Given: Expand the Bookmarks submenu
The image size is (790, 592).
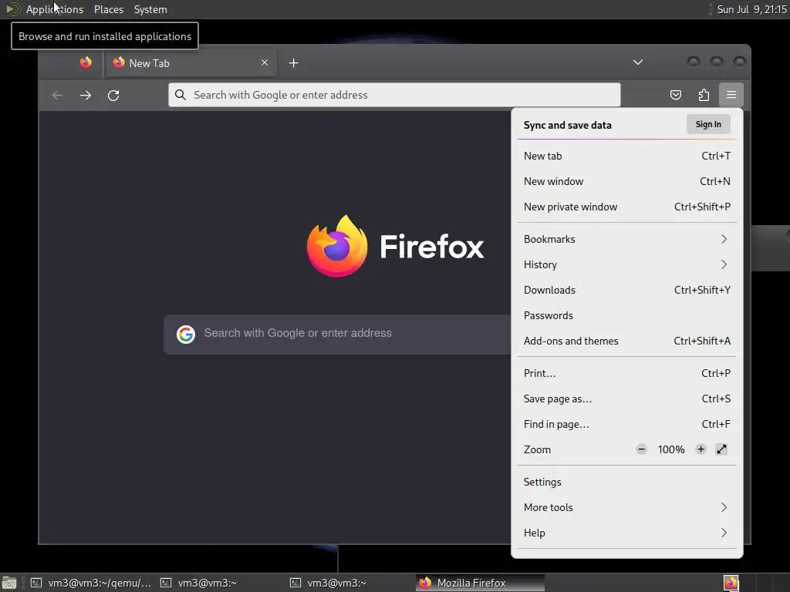Looking at the screenshot, I should pos(626,239).
